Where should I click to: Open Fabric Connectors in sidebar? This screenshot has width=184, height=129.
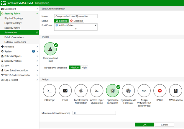tap(14, 37)
